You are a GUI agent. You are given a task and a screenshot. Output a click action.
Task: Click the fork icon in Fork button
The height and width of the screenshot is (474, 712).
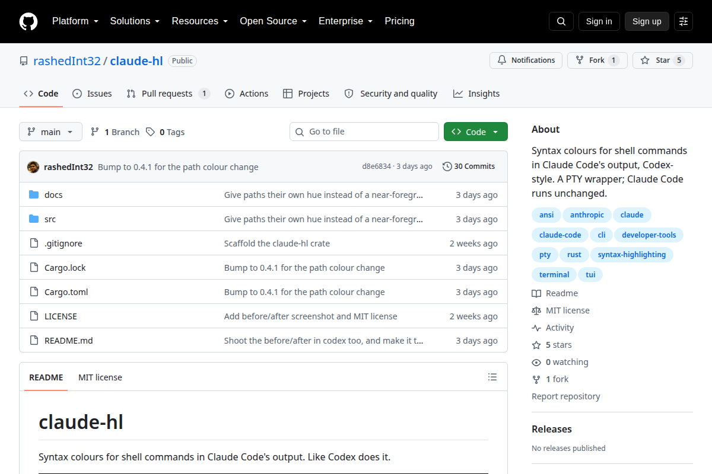click(x=580, y=60)
